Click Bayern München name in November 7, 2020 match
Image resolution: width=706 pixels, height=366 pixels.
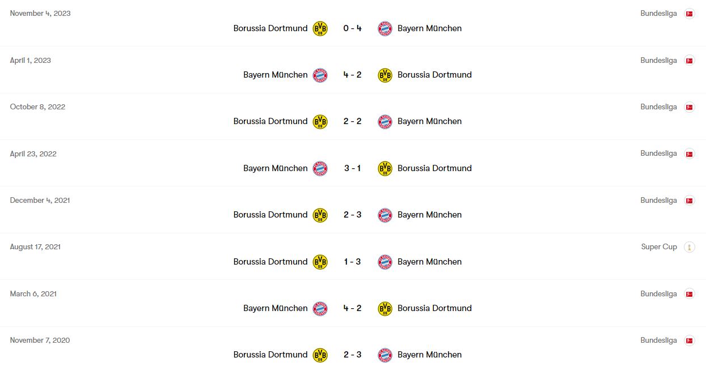[429, 355]
